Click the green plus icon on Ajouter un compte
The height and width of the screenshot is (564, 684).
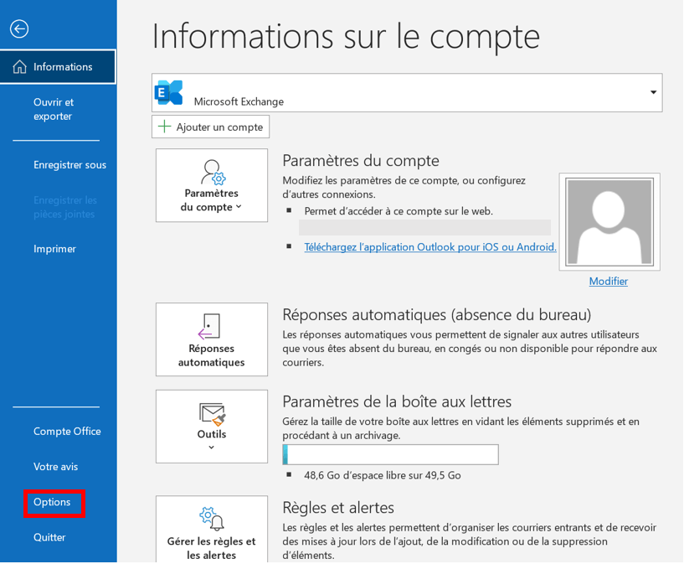[x=164, y=127]
